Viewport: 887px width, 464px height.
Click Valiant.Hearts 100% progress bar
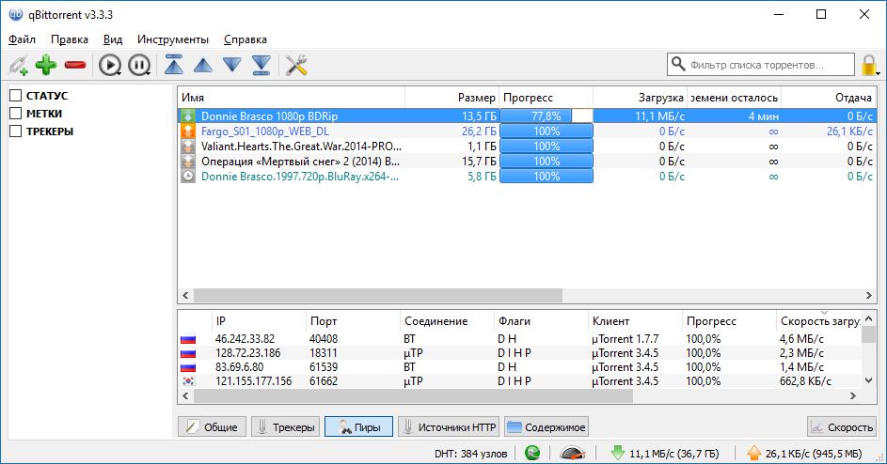546,146
